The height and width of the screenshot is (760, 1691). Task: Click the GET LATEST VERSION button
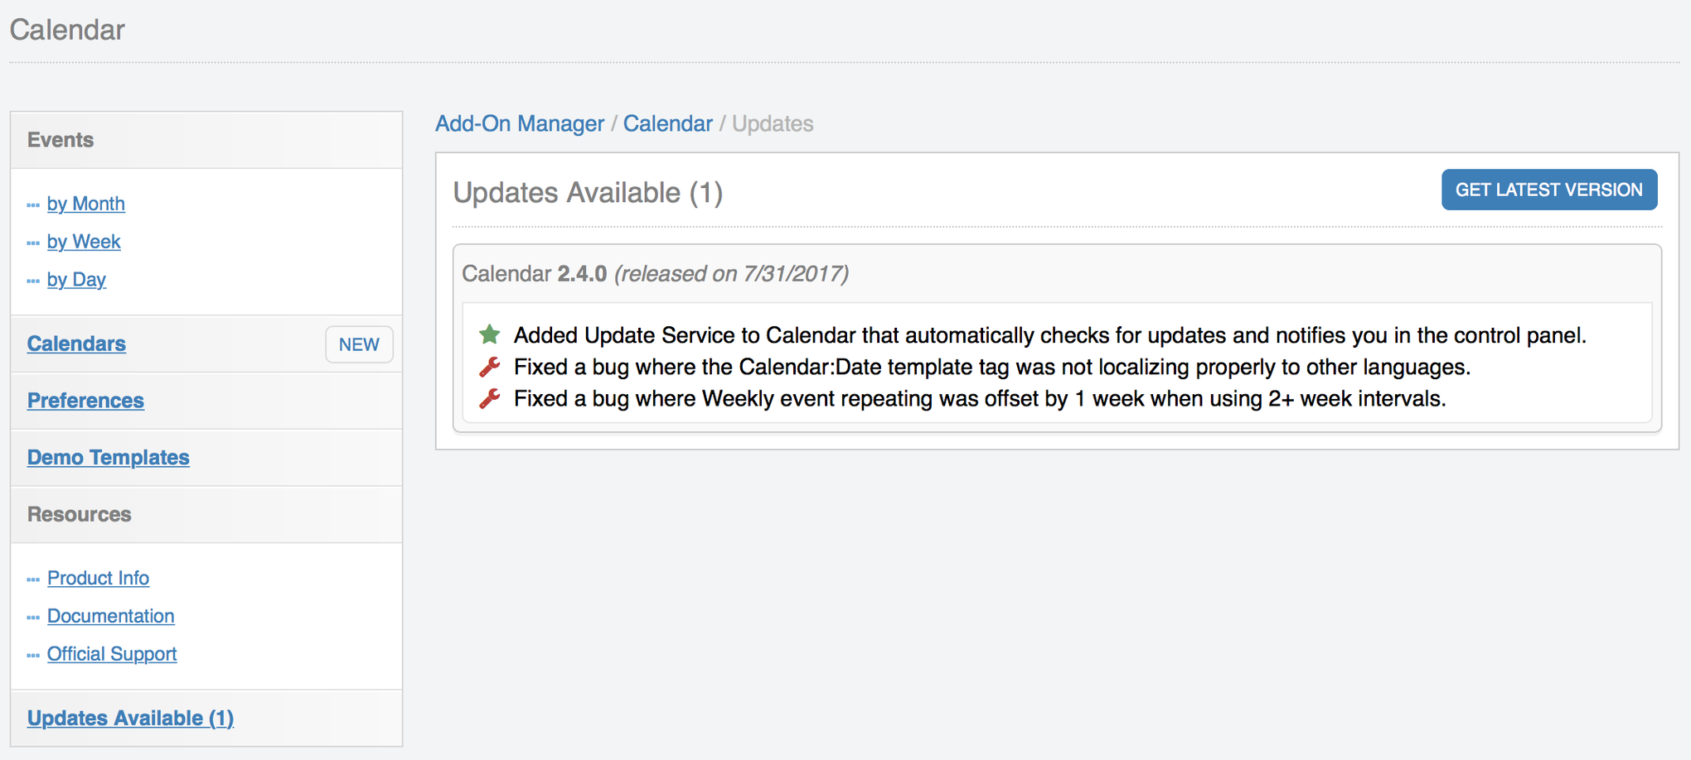pyautogui.click(x=1548, y=190)
